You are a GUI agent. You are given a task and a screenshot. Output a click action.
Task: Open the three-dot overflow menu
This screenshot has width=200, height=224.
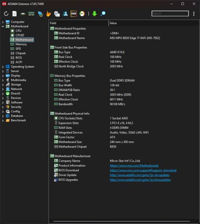pyautogui.click(x=194, y=14)
